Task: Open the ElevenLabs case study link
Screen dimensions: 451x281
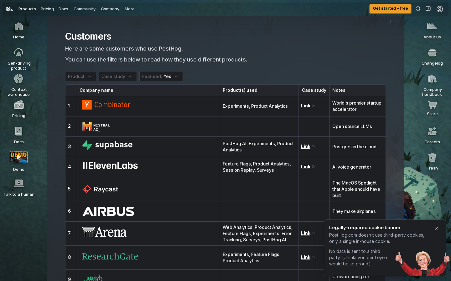Action: tap(308, 167)
